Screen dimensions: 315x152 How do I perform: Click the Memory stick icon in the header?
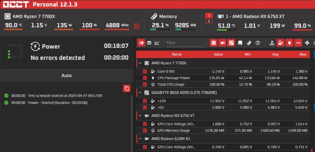point(154,16)
